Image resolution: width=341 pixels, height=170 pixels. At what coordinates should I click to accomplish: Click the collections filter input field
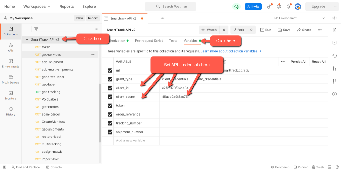(x=62, y=29)
